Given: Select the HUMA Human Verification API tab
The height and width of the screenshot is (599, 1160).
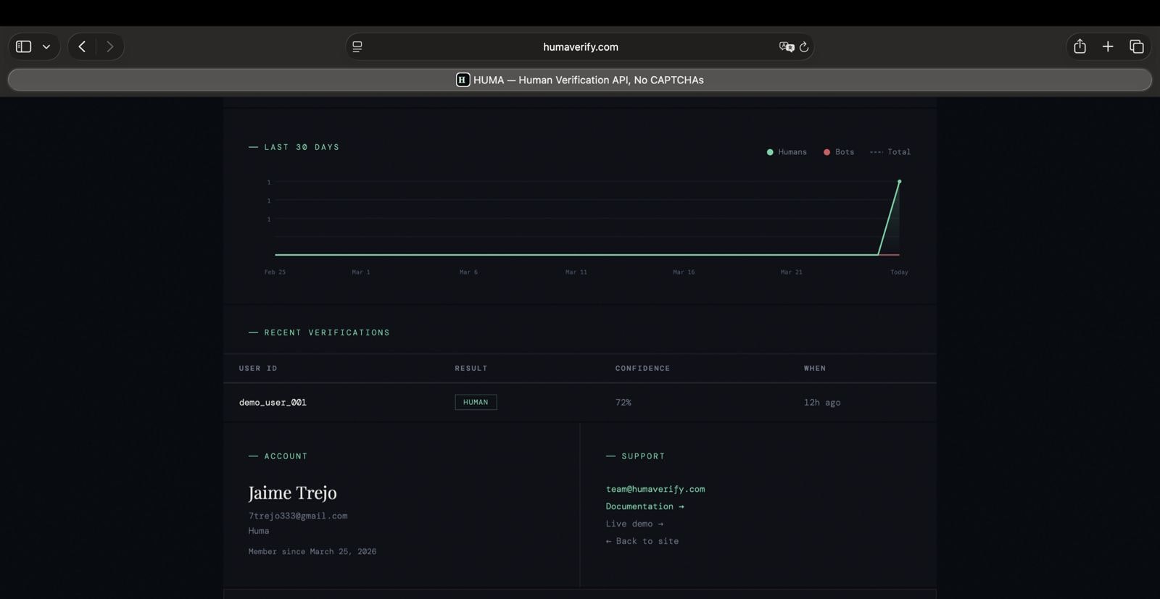Looking at the screenshot, I should 580,80.
